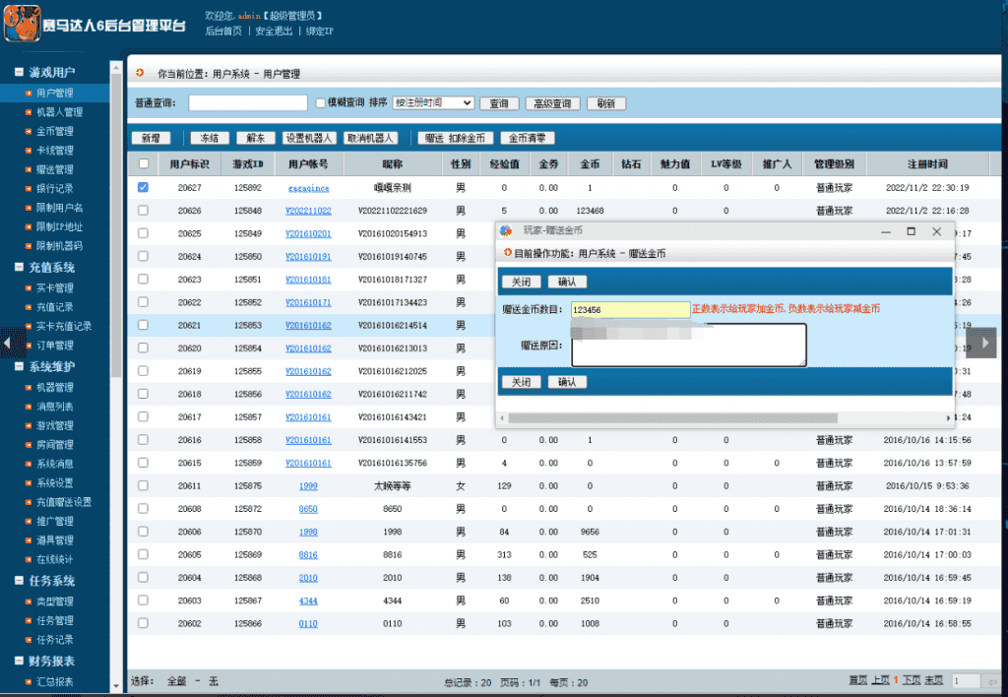
Task: Click the bullet icon beside 游戏管理
Action: (28, 425)
